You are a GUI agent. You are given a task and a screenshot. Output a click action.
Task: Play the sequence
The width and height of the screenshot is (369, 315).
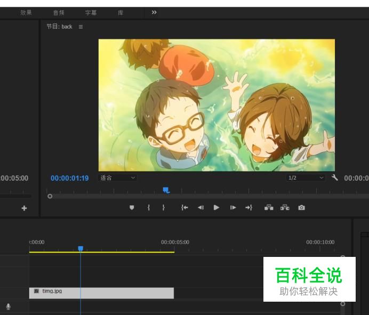point(216,207)
